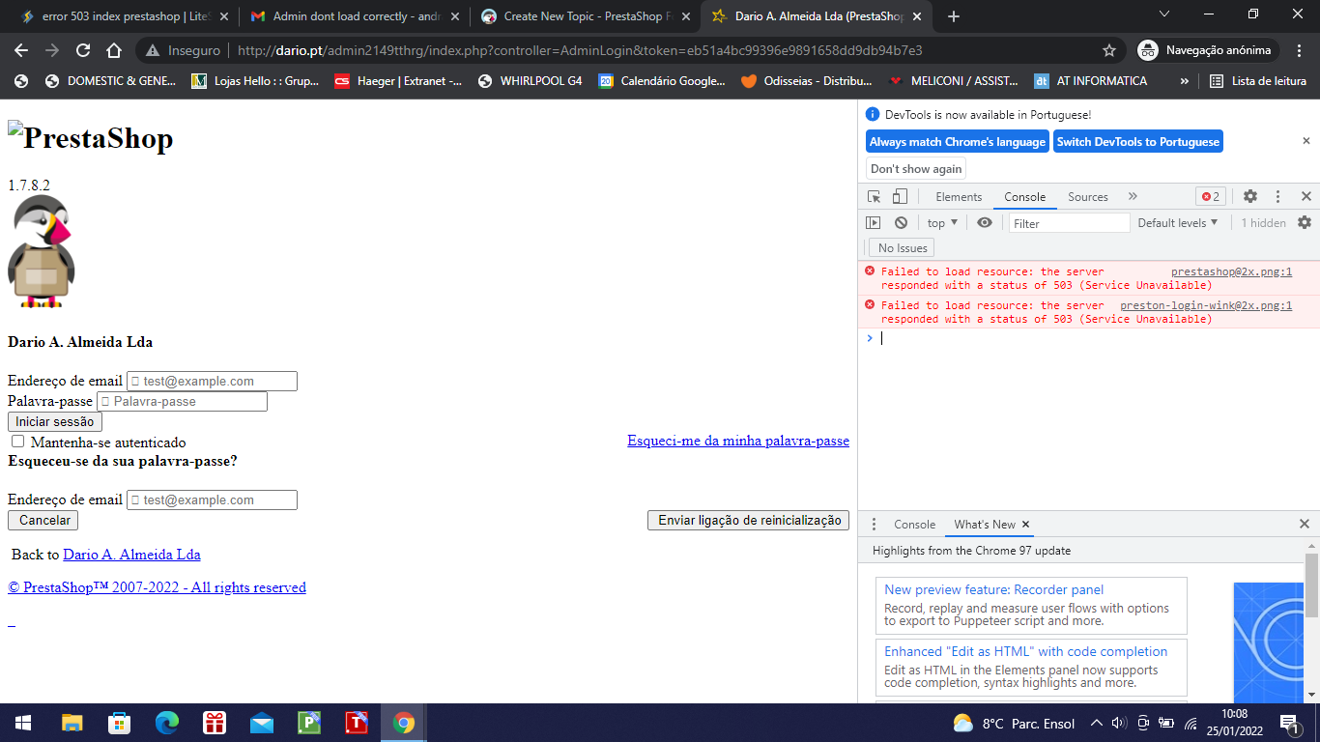This screenshot has width=1320, height=742.
Task: Close the DevTools panel
Action: pos(1306,196)
